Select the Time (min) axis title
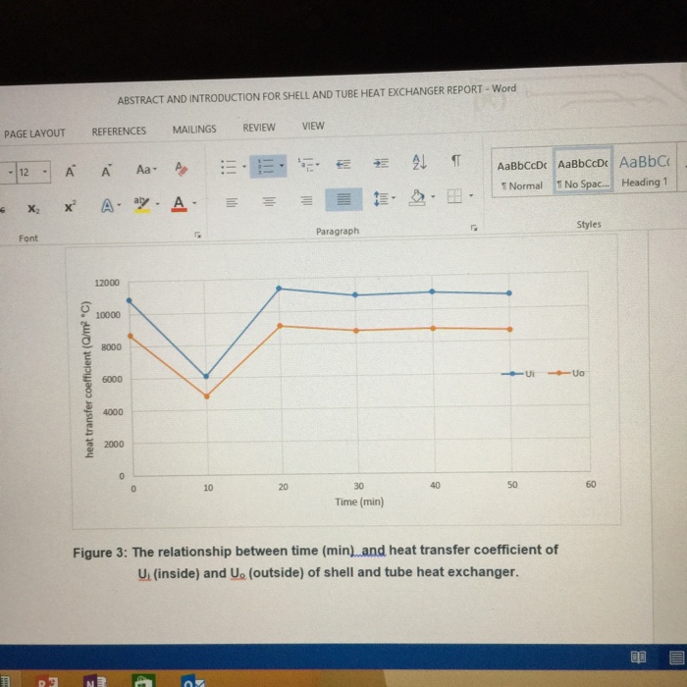The width and height of the screenshot is (687, 687). pos(359,502)
